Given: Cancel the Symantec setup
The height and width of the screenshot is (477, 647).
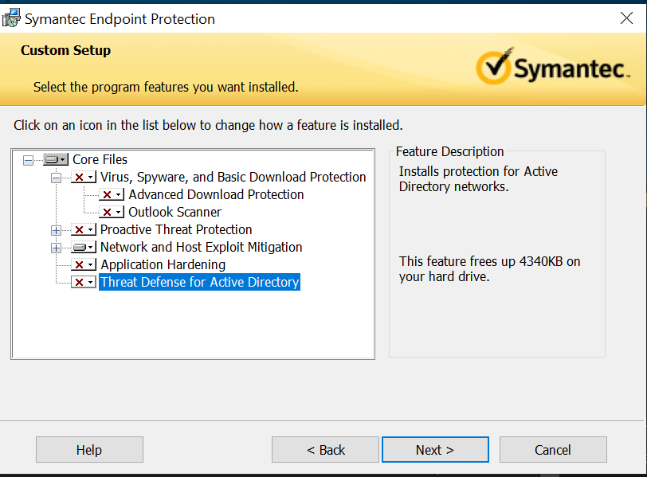Looking at the screenshot, I should coord(552,450).
